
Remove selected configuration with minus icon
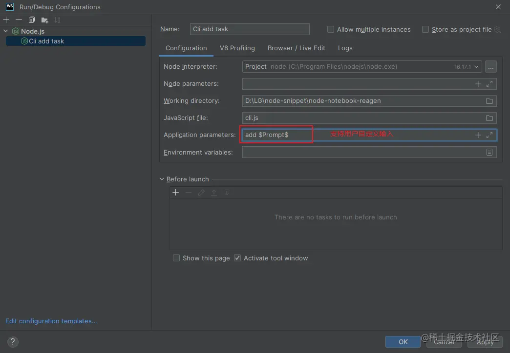click(x=19, y=20)
